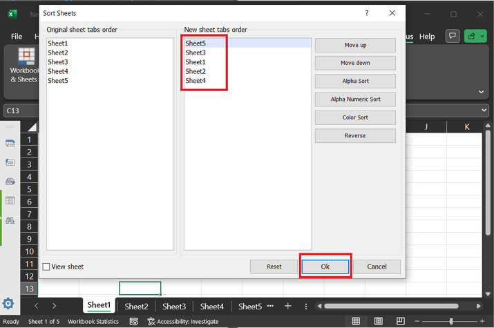The width and height of the screenshot is (494, 328).
Task: Click the Excel logo icon in title bar
Action: click(12, 15)
